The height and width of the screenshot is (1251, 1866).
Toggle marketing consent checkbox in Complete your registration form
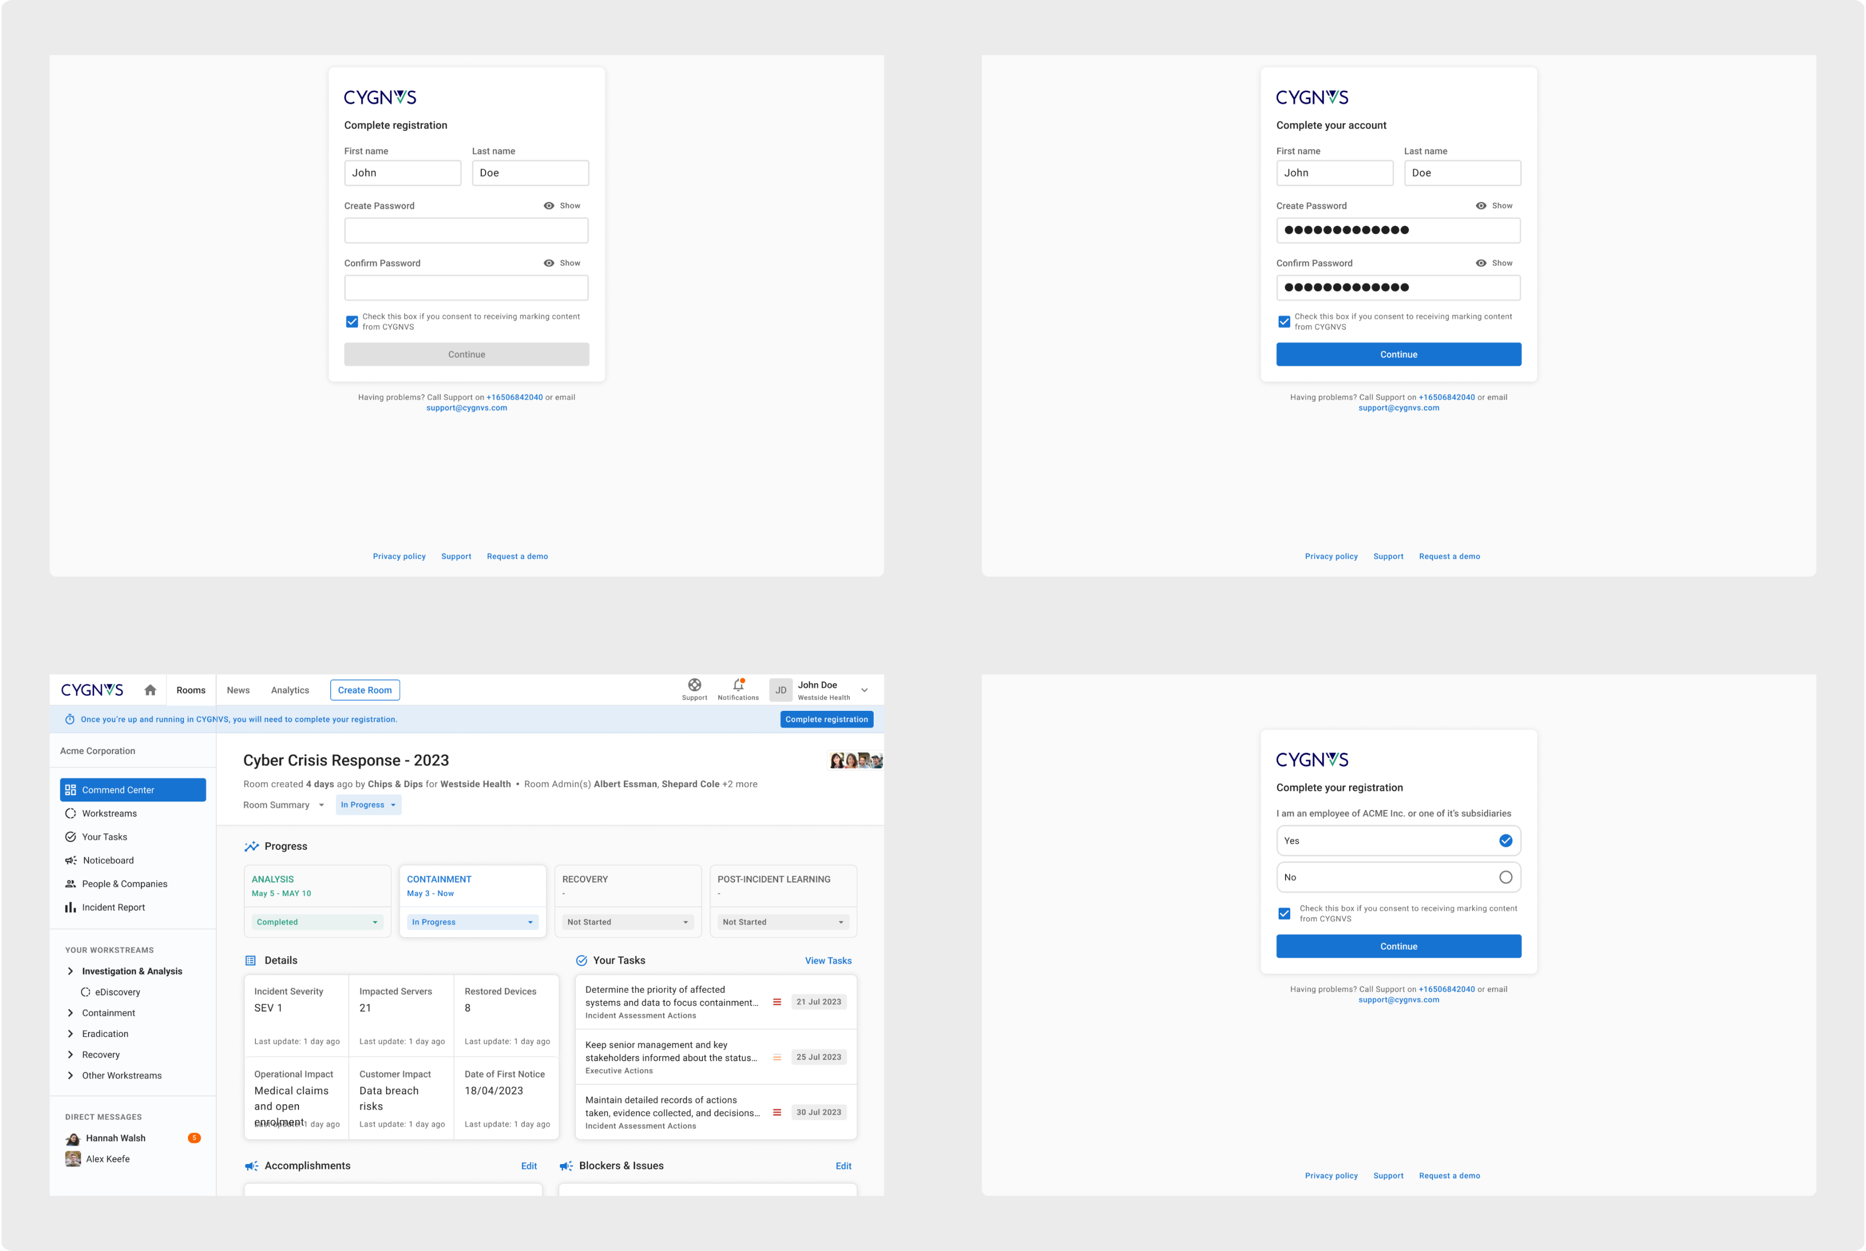pos(1283,913)
